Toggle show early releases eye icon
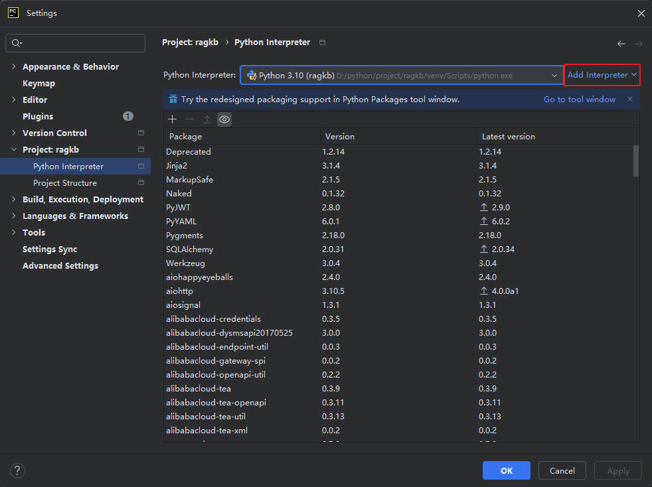 pyautogui.click(x=224, y=119)
